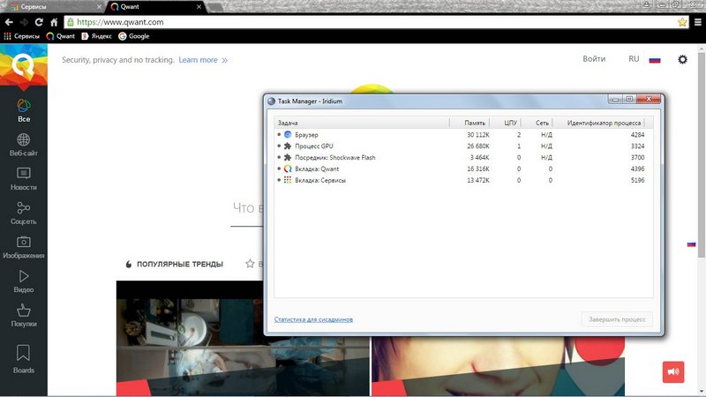Image resolution: width=706 pixels, height=397 pixels.
Task: Select Покупки category in sidebar
Action: tap(24, 315)
